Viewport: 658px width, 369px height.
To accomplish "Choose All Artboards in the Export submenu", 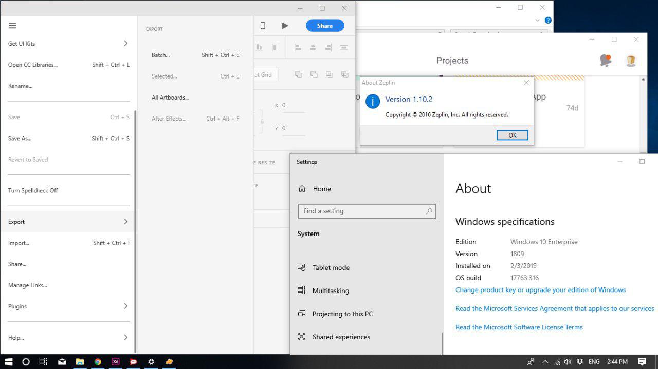I will (195, 98).
